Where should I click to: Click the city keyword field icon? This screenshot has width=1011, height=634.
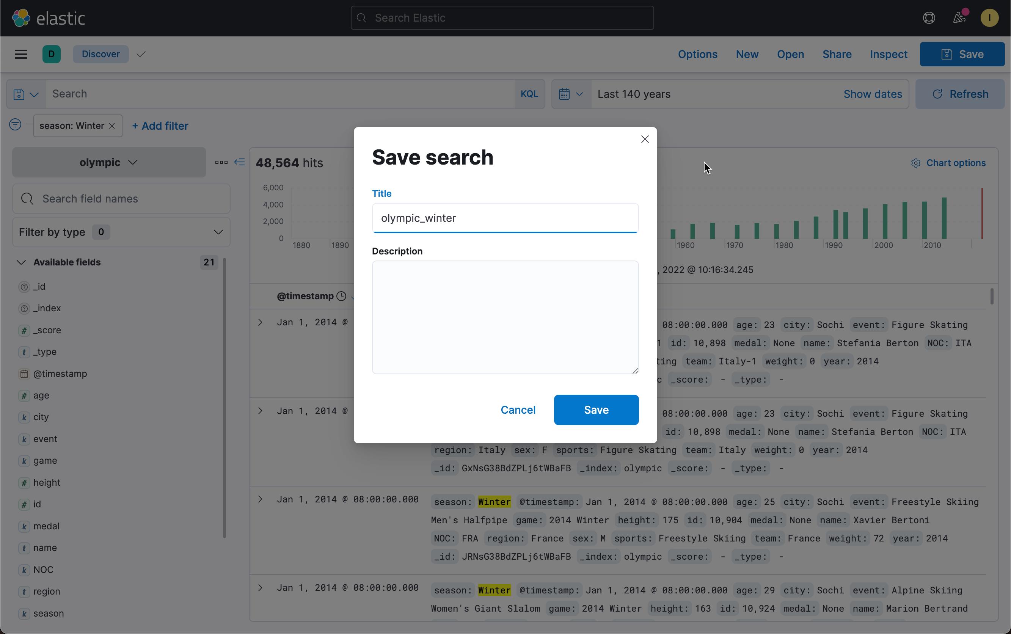click(x=24, y=417)
